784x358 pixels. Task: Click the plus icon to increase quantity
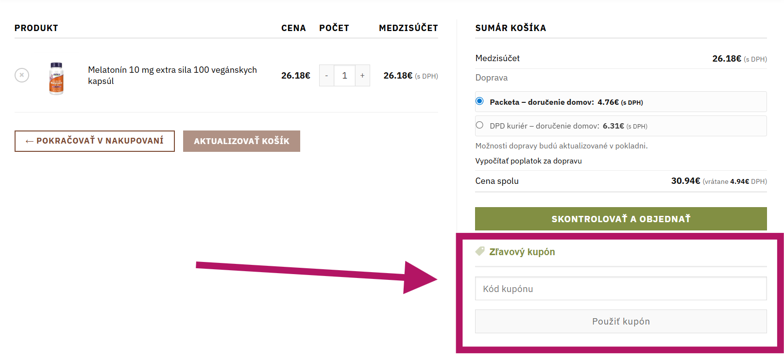pos(362,75)
